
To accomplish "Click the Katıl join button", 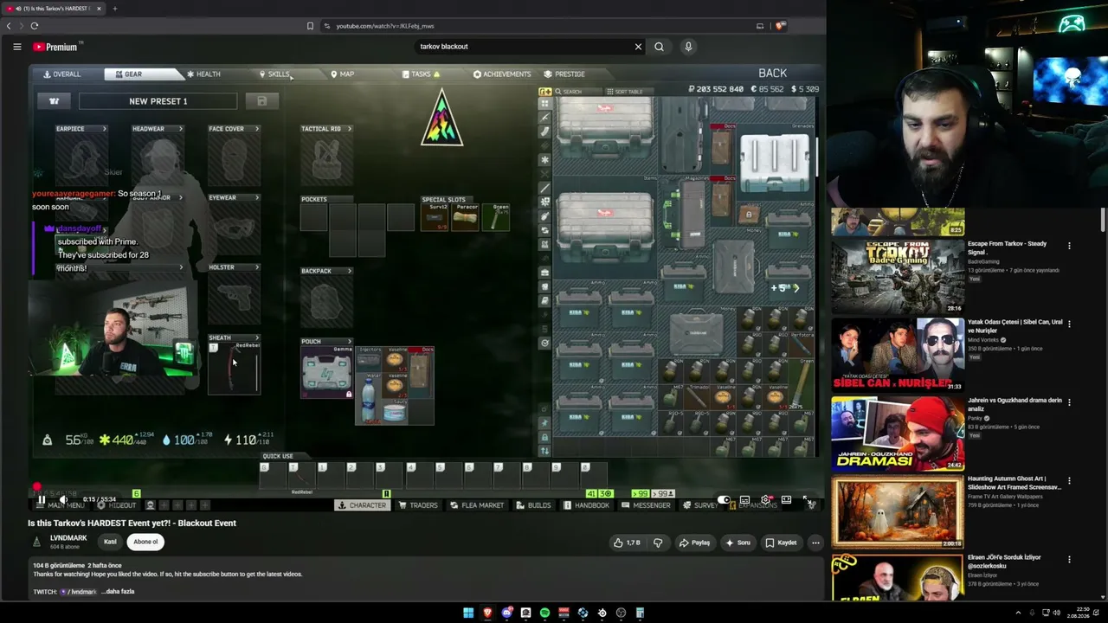I will [x=110, y=542].
